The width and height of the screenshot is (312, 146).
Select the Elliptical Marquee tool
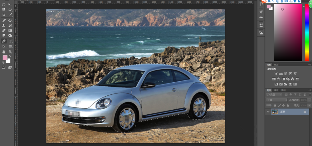pyautogui.click(x=3, y=5)
